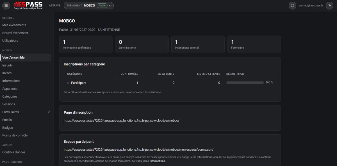Open the Sessions page

9,104
